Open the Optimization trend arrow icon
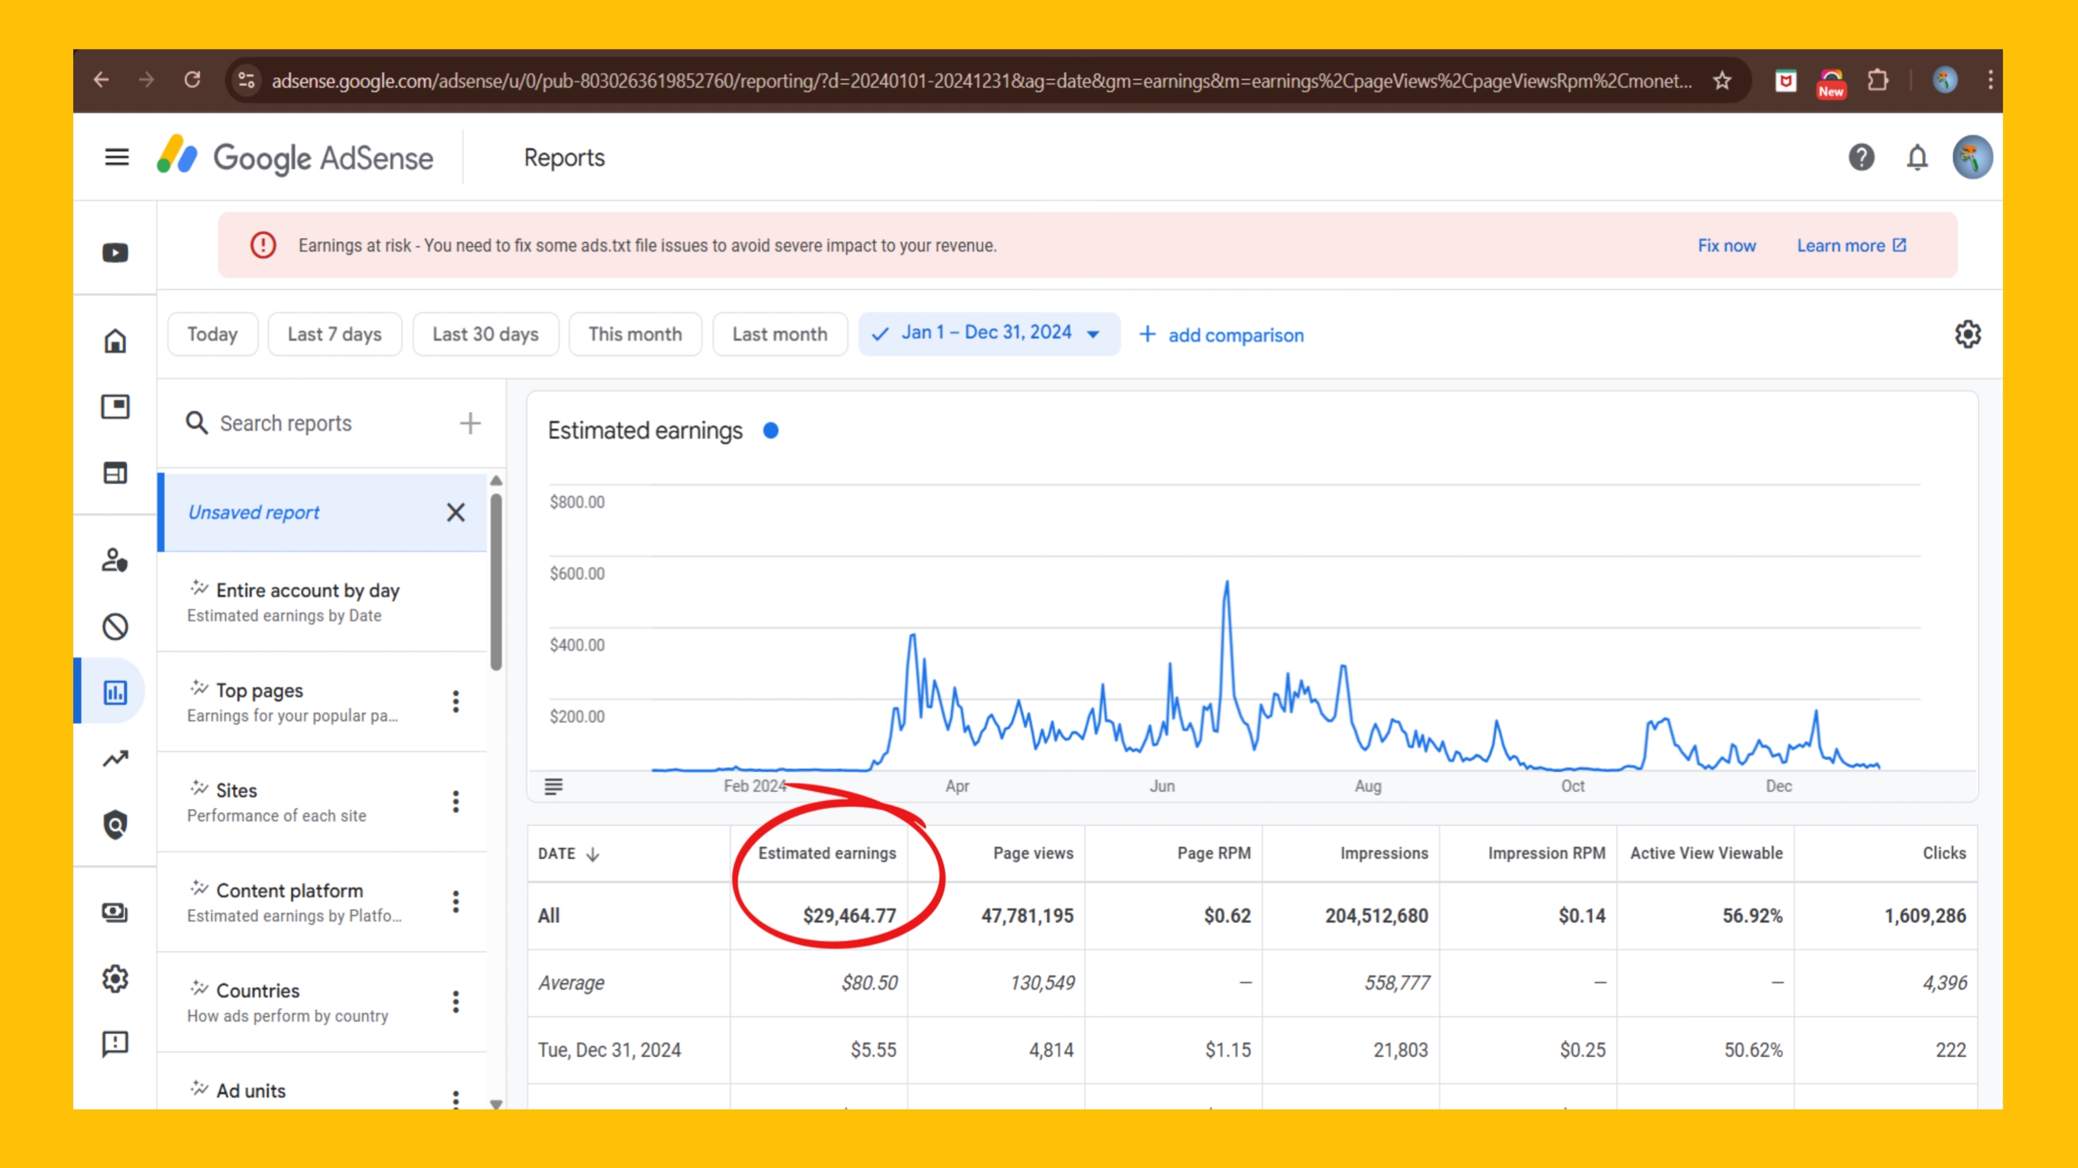Viewport: 2078px width, 1168px height. (x=115, y=758)
